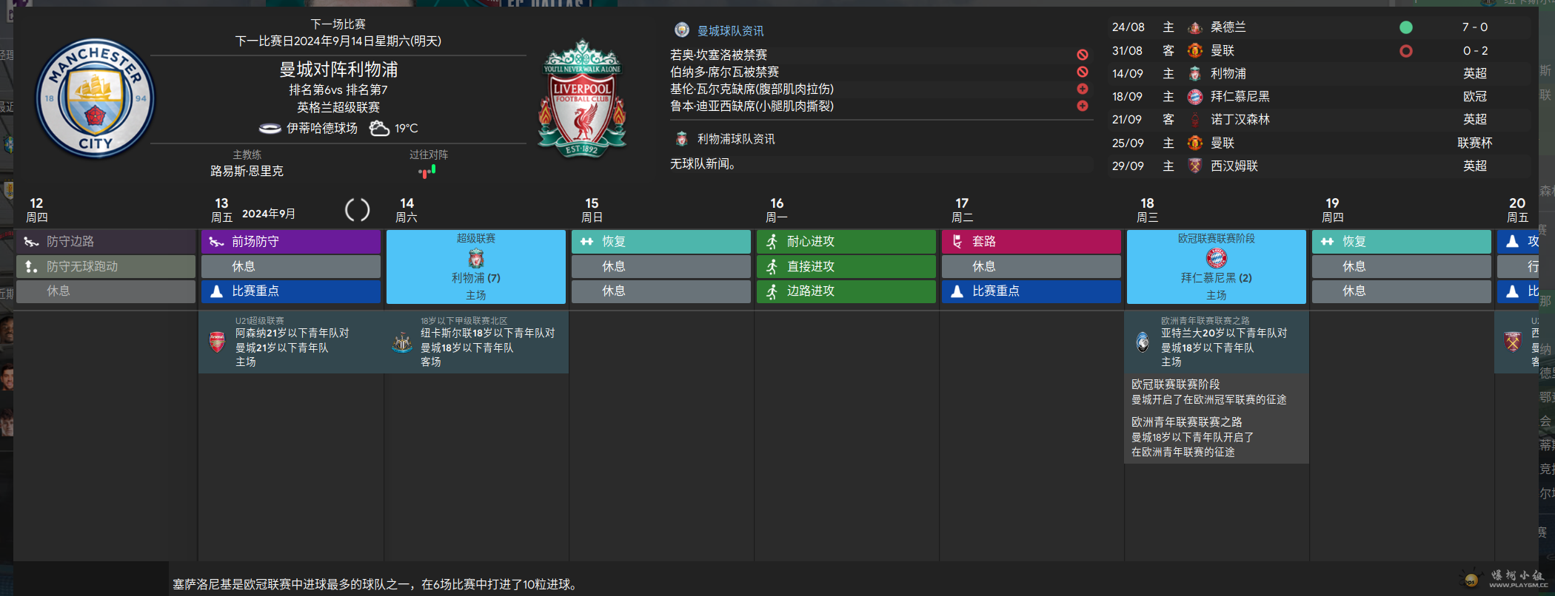The height and width of the screenshot is (596, 1555).
Task: Open the 耐心进攻 training session on Monday
Action: [x=846, y=242]
